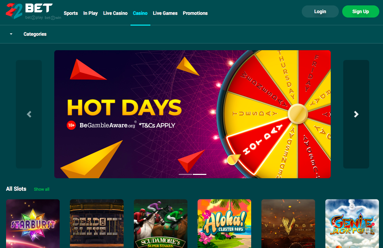Open the Sports section
The width and height of the screenshot is (383, 248).
point(71,13)
